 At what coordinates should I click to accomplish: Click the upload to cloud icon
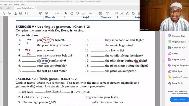point(9,13)
